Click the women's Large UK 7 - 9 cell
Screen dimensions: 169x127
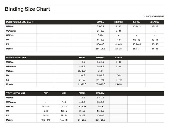(x=118, y=75)
